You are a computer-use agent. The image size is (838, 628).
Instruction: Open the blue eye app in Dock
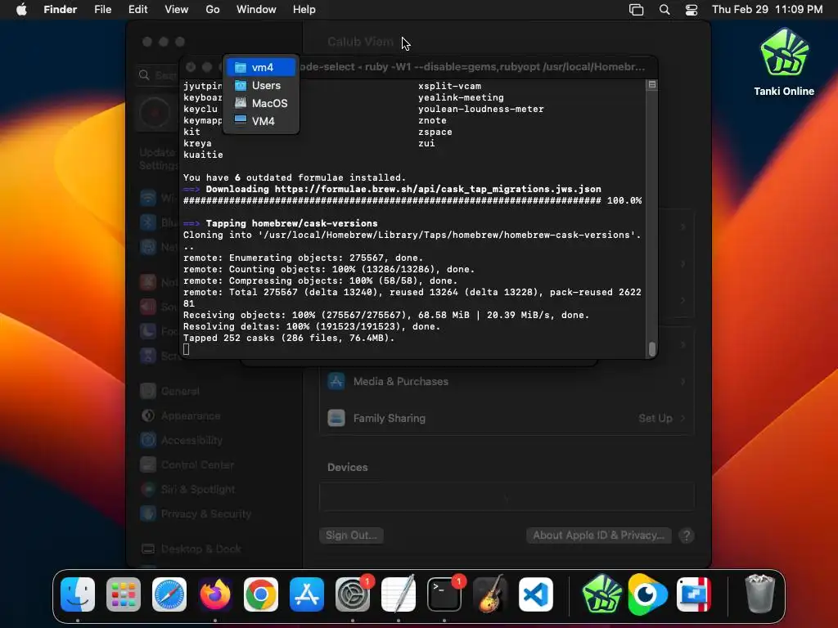click(x=648, y=594)
